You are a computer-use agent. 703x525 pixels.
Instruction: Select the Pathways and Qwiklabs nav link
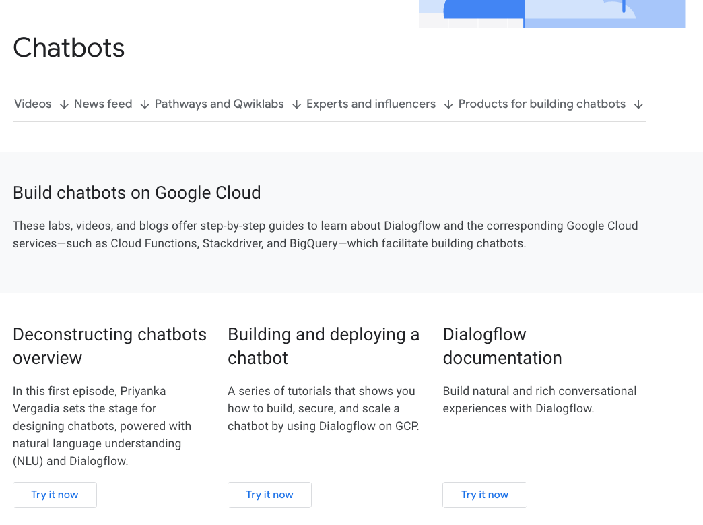[x=219, y=104]
